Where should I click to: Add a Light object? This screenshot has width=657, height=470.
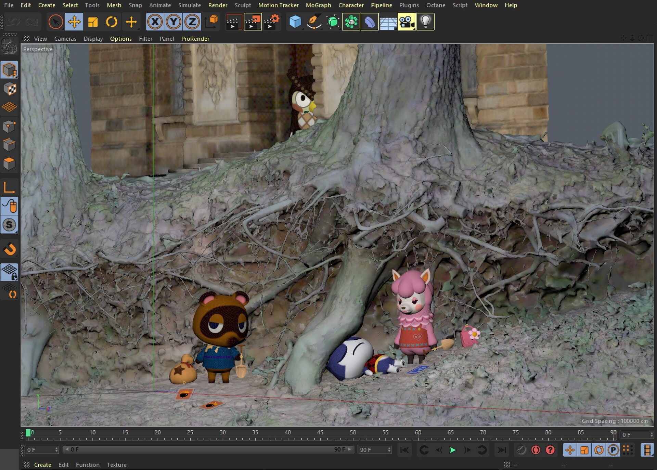click(x=425, y=22)
